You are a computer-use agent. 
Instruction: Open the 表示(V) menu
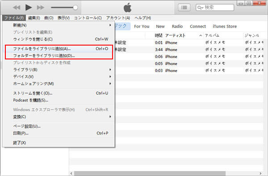click(63, 18)
